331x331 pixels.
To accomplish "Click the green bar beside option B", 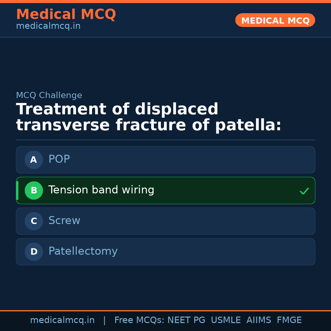I will (x=17, y=190).
